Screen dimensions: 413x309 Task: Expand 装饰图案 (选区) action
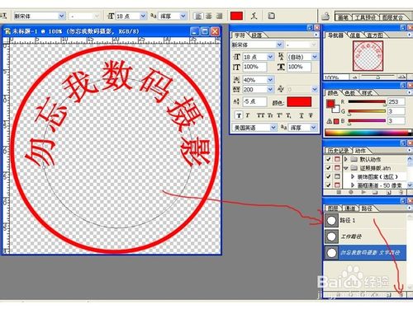tap(353, 176)
